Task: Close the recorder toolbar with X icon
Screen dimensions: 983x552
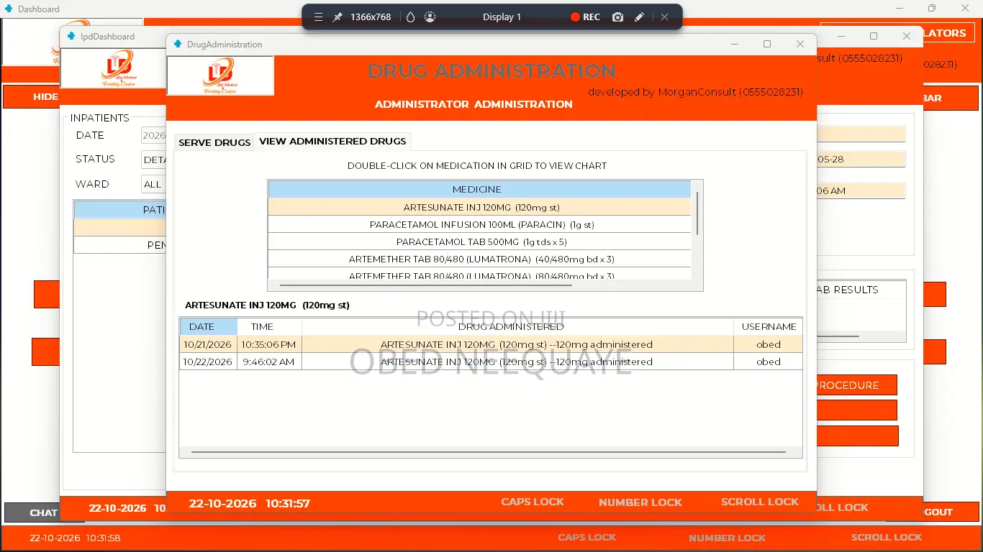Action: coord(664,17)
